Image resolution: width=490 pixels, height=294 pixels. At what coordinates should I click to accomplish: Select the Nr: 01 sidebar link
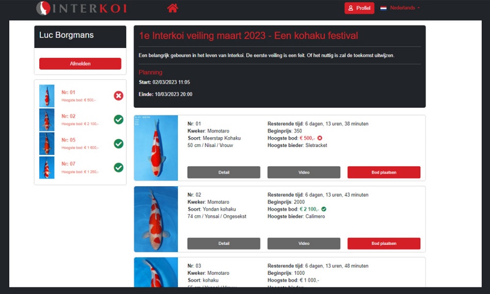[68, 92]
